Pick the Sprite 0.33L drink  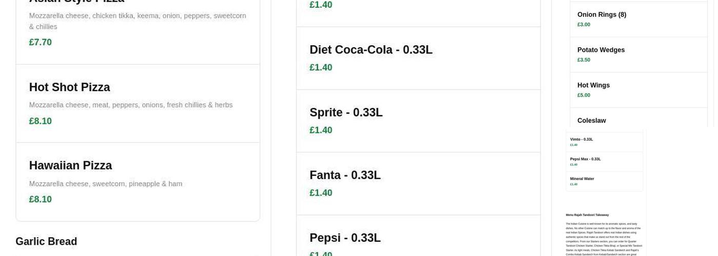[346, 113]
